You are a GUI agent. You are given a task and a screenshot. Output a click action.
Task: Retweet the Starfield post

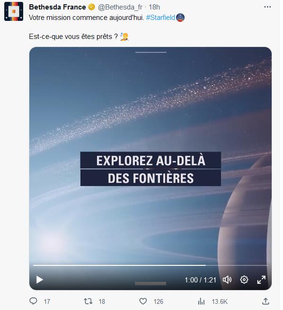click(88, 301)
